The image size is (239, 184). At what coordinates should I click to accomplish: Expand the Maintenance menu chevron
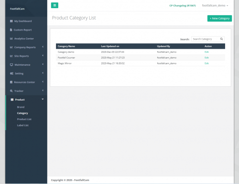click(x=43, y=64)
